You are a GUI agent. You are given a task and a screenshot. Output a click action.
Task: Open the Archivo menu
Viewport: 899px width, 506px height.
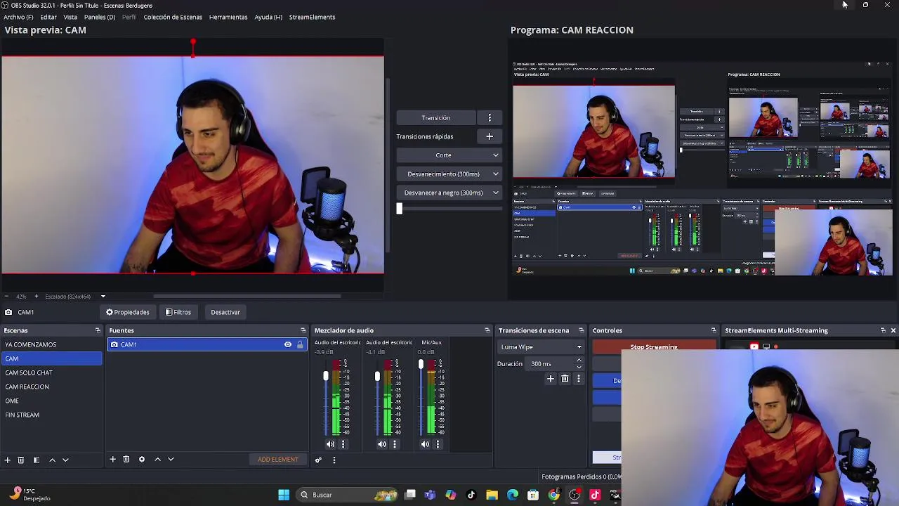pyautogui.click(x=18, y=17)
